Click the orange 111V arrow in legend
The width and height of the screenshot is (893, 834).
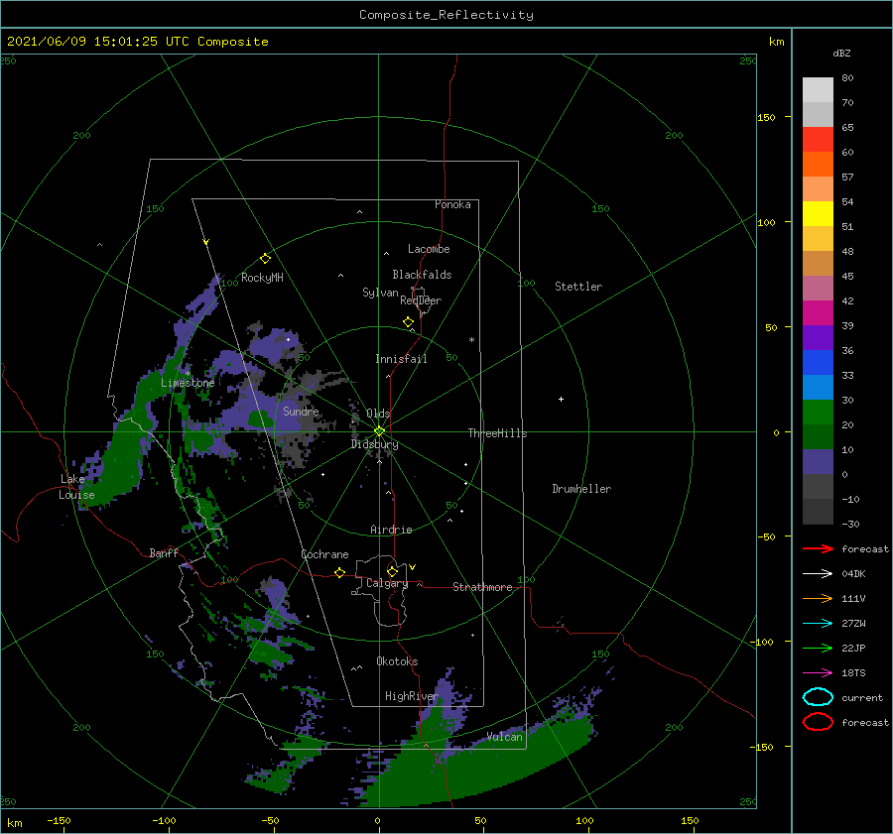pos(818,598)
